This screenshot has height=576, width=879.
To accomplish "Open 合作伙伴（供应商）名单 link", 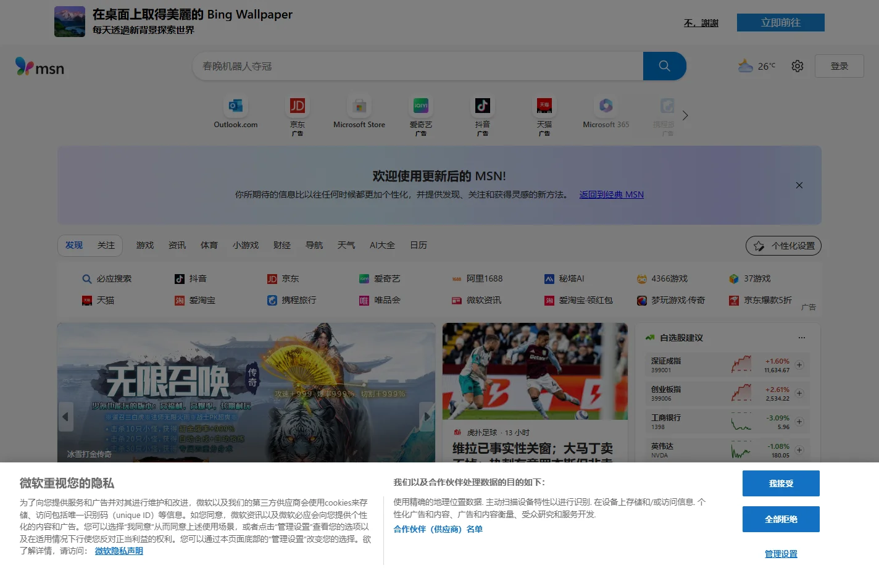I will tap(438, 529).
